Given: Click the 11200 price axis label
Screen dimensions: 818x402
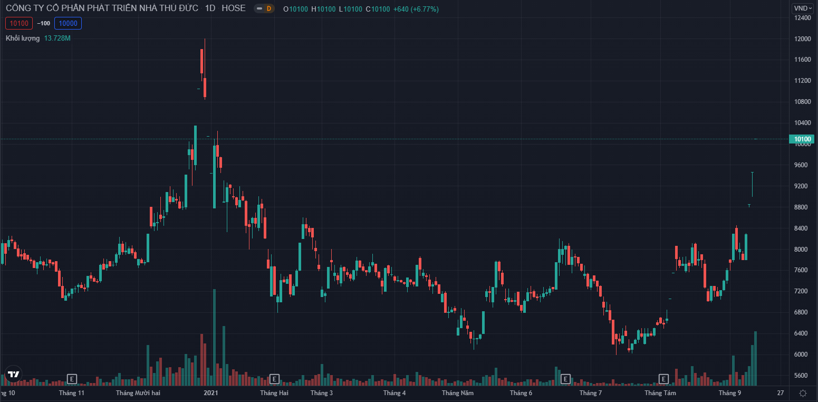Looking at the screenshot, I should [802, 81].
